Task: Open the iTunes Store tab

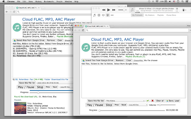Action: tap(171, 15)
